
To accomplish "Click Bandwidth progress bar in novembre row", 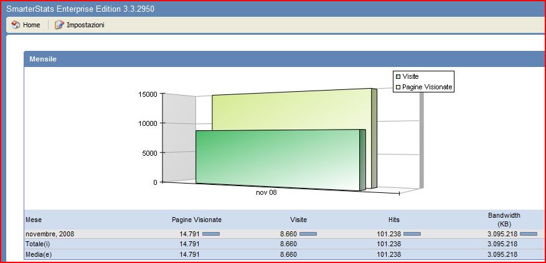I will coord(529,234).
